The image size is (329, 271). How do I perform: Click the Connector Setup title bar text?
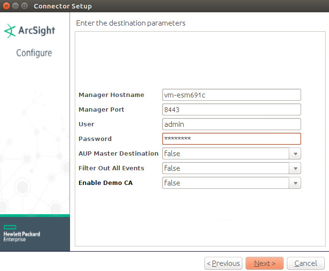(62, 6)
